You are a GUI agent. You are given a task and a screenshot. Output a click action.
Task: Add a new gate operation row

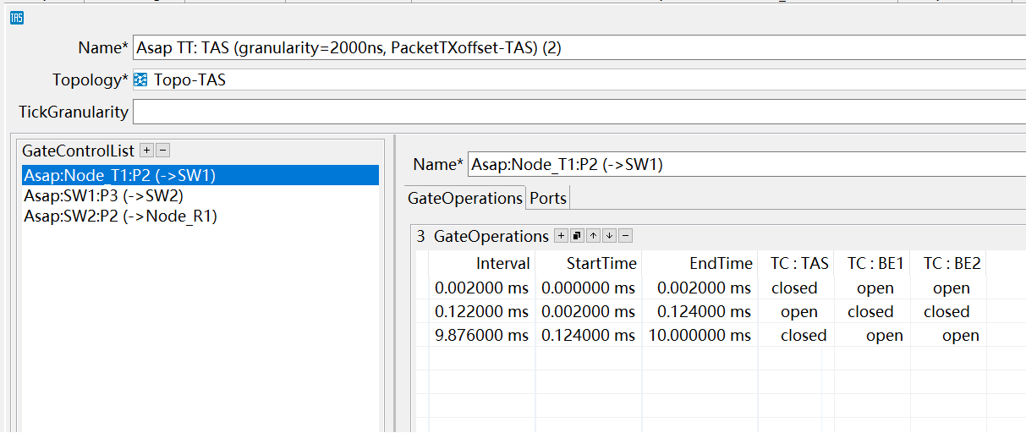point(561,236)
